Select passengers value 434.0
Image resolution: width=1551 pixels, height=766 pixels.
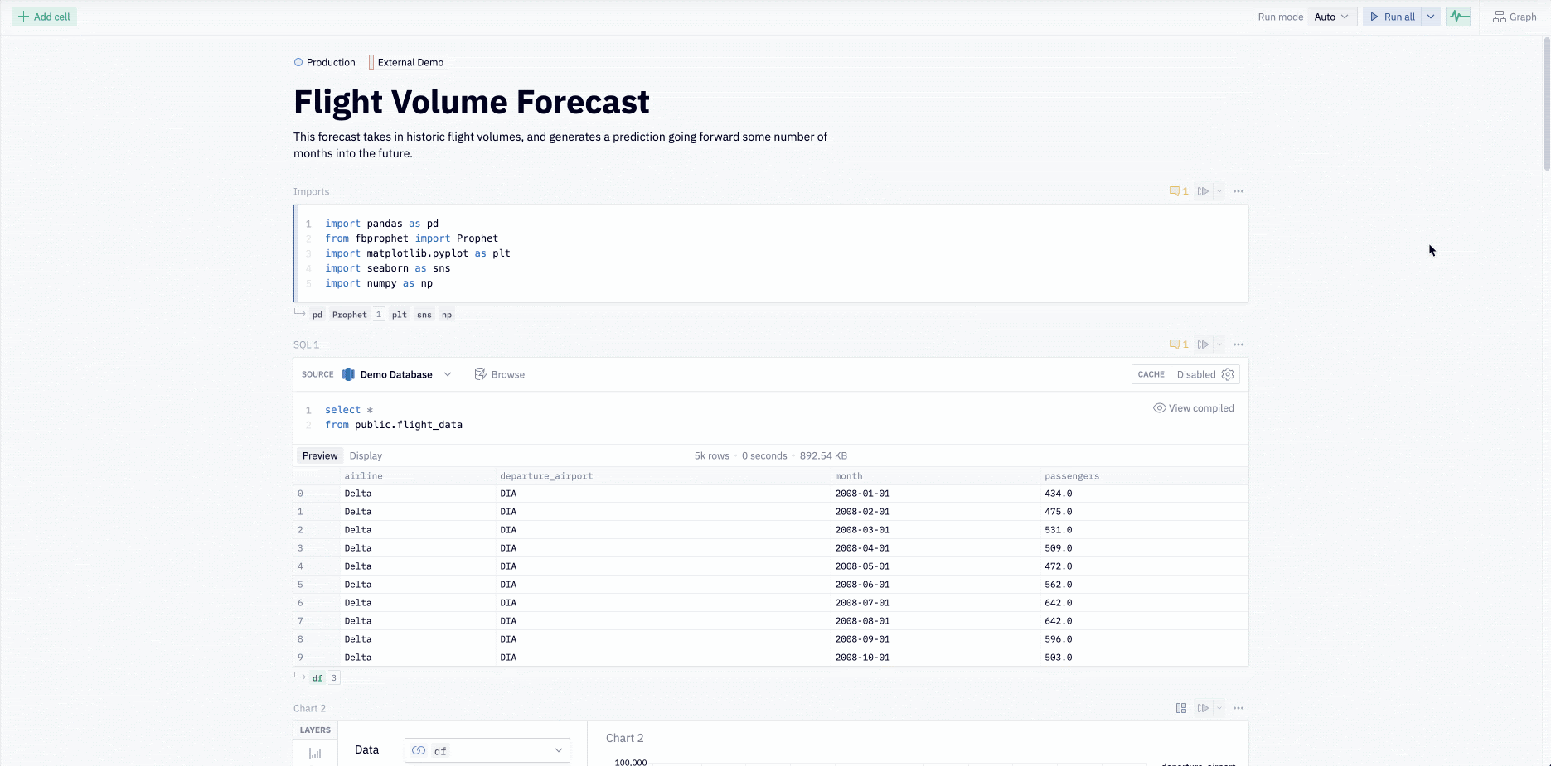(1144, 494)
